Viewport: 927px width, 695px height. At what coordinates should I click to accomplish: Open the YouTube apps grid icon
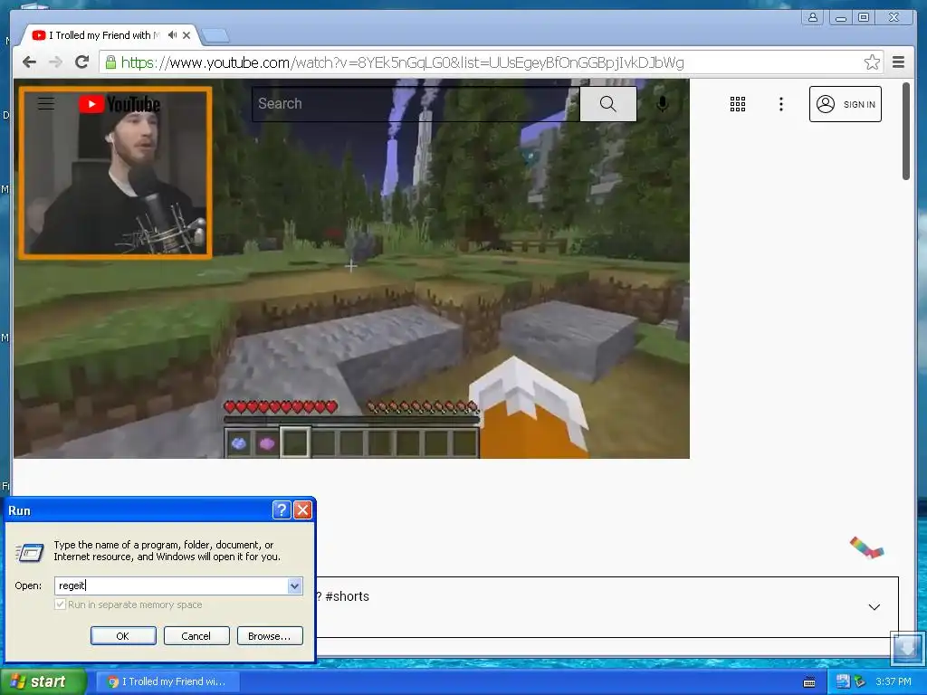pos(737,104)
